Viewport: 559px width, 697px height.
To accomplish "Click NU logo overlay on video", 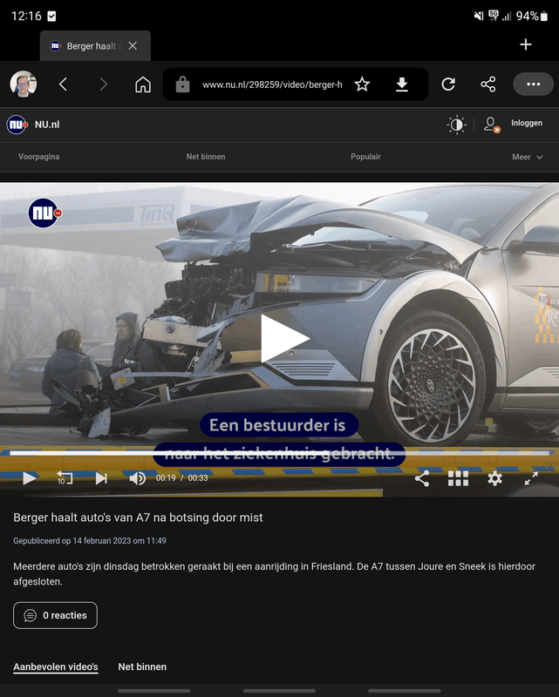I will (44, 213).
